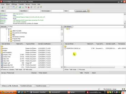Open the Fichier menu

pyautogui.click(x=3, y=4)
